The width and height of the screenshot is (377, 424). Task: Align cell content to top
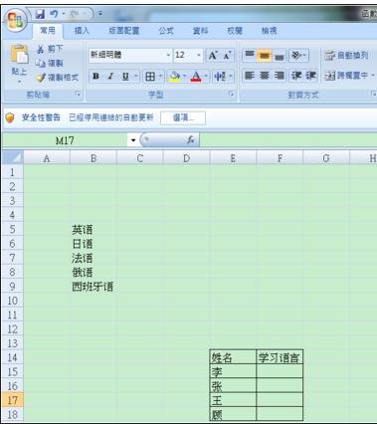(x=250, y=55)
